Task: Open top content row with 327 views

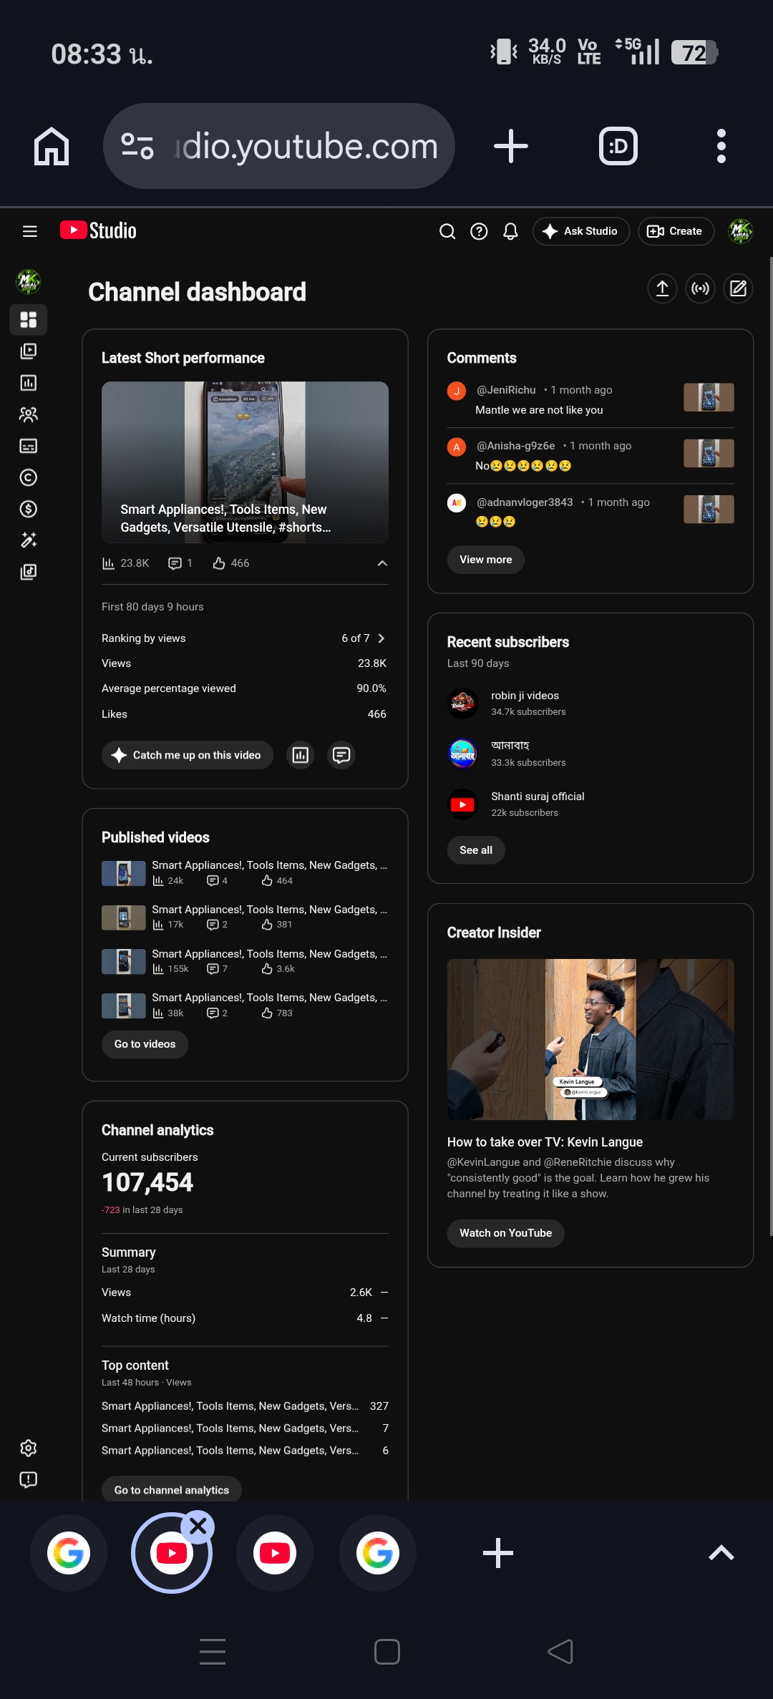Action: tap(245, 1406)
